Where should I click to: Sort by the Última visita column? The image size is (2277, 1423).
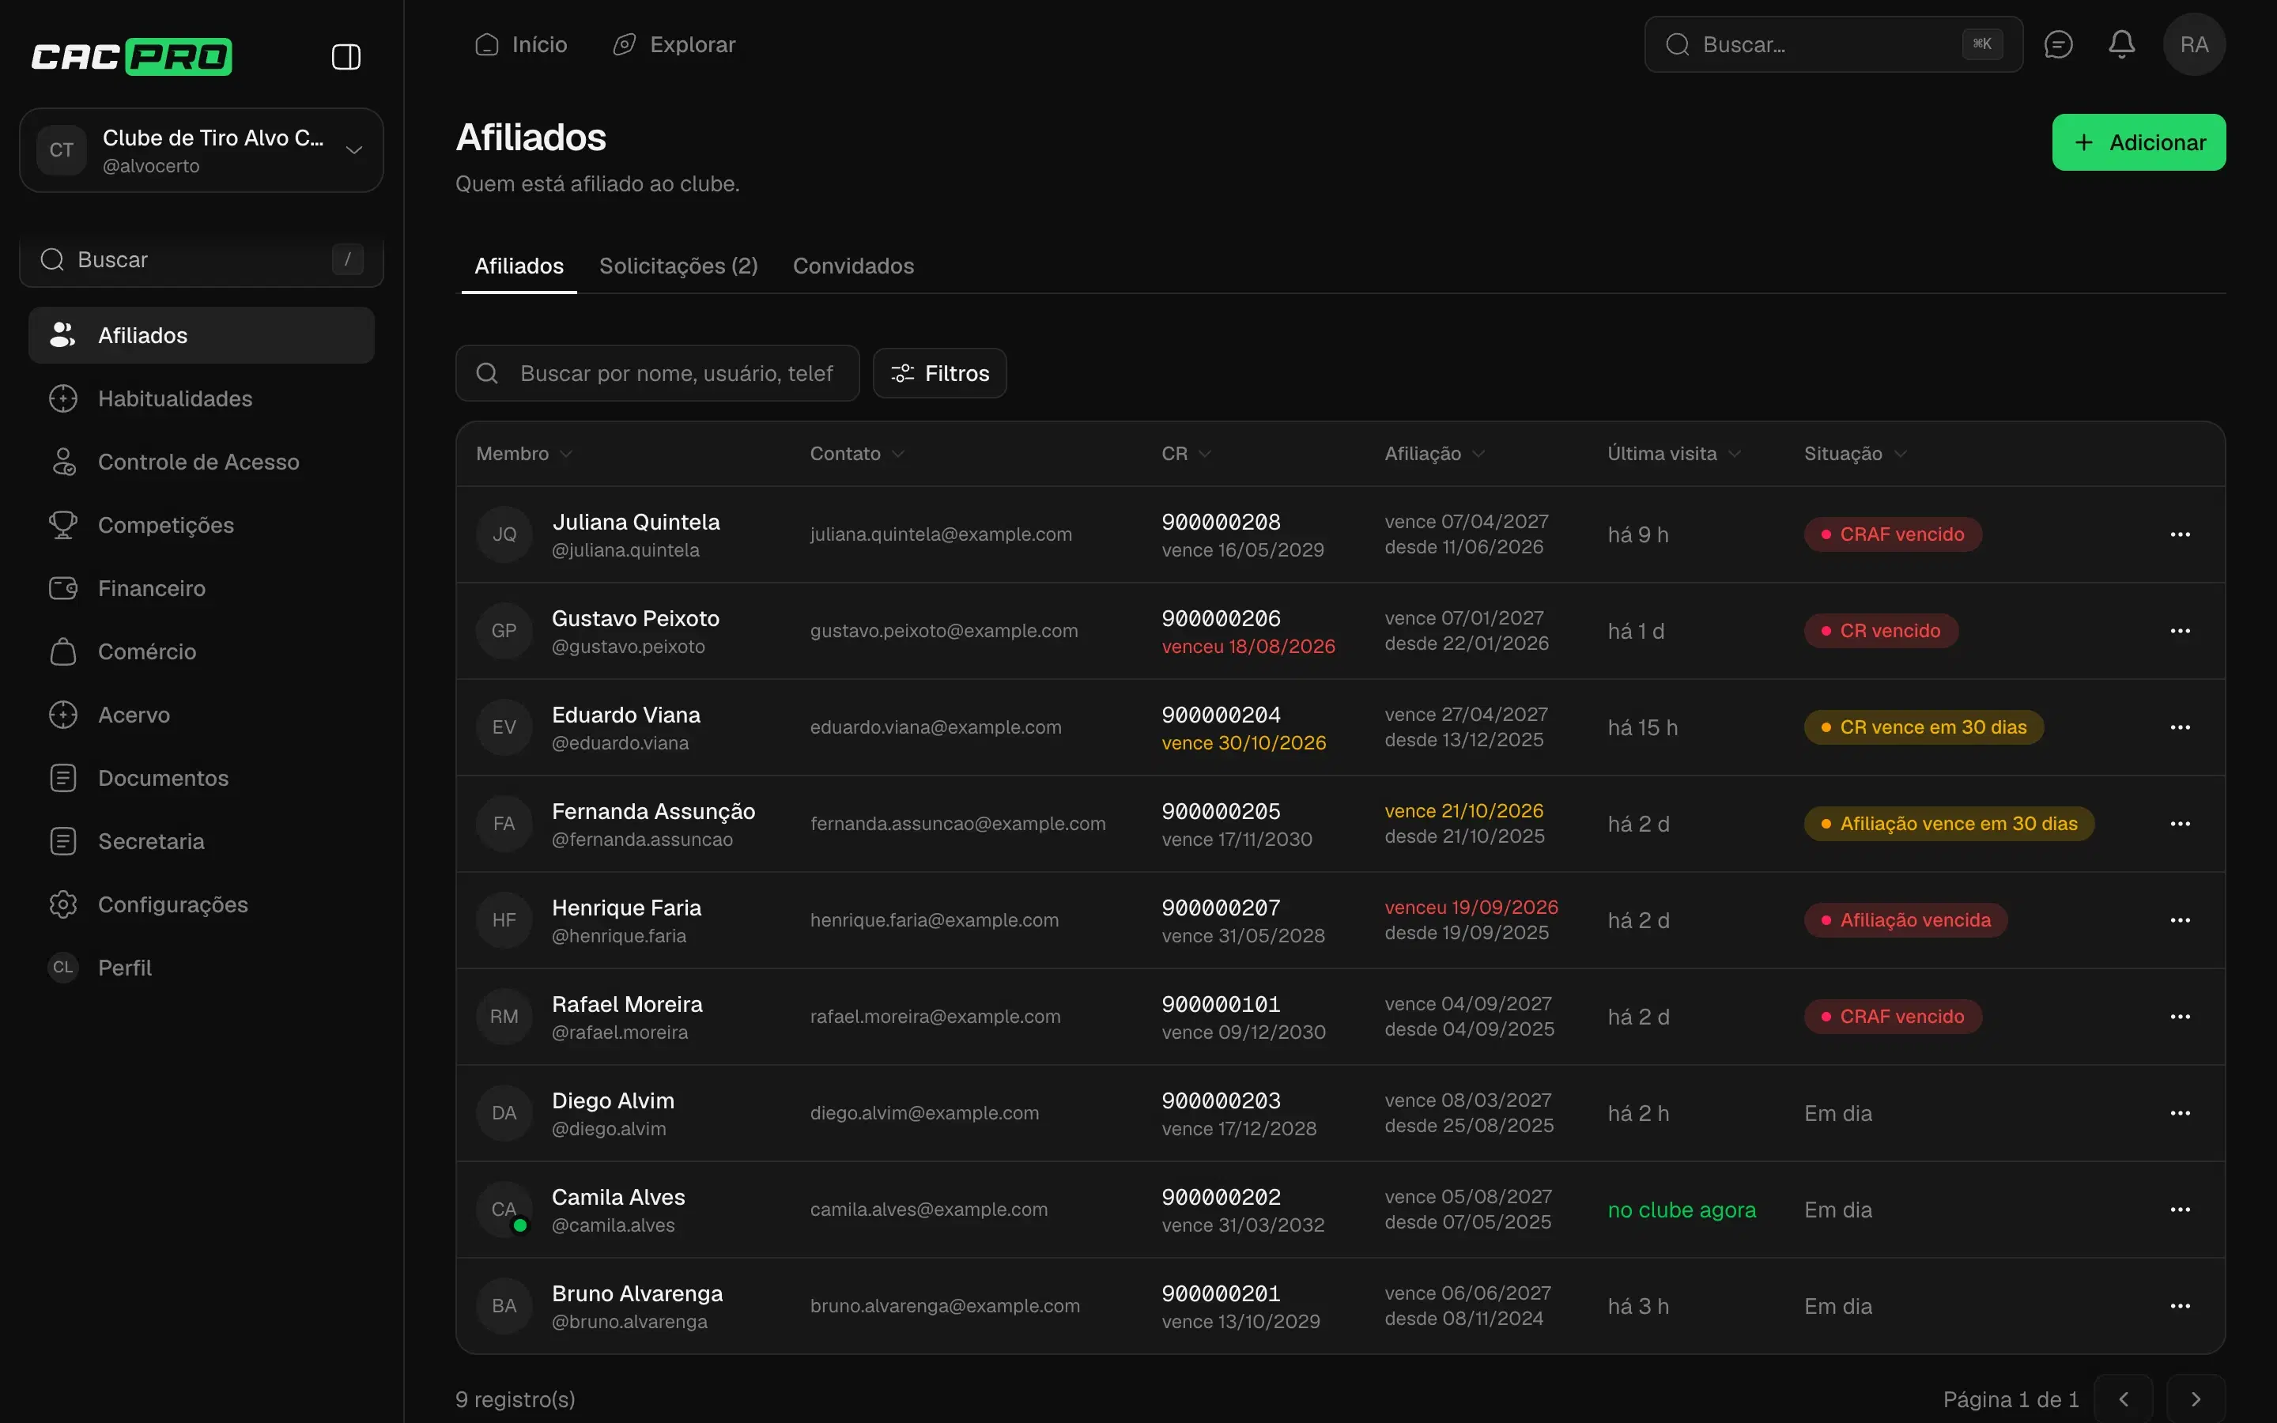point(1674,454)
